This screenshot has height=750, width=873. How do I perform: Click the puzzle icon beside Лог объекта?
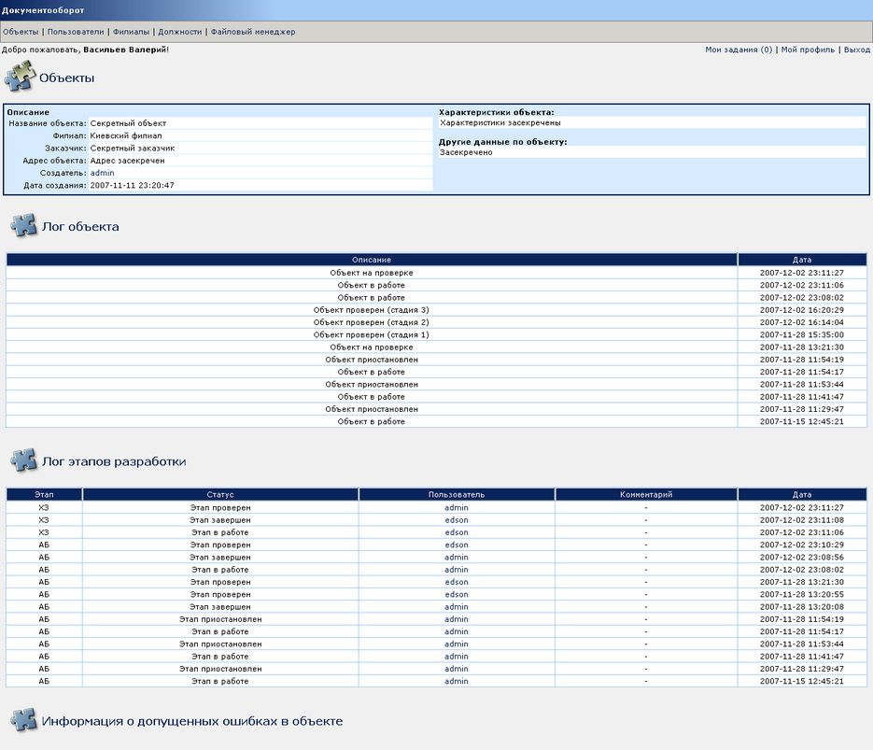23,225
